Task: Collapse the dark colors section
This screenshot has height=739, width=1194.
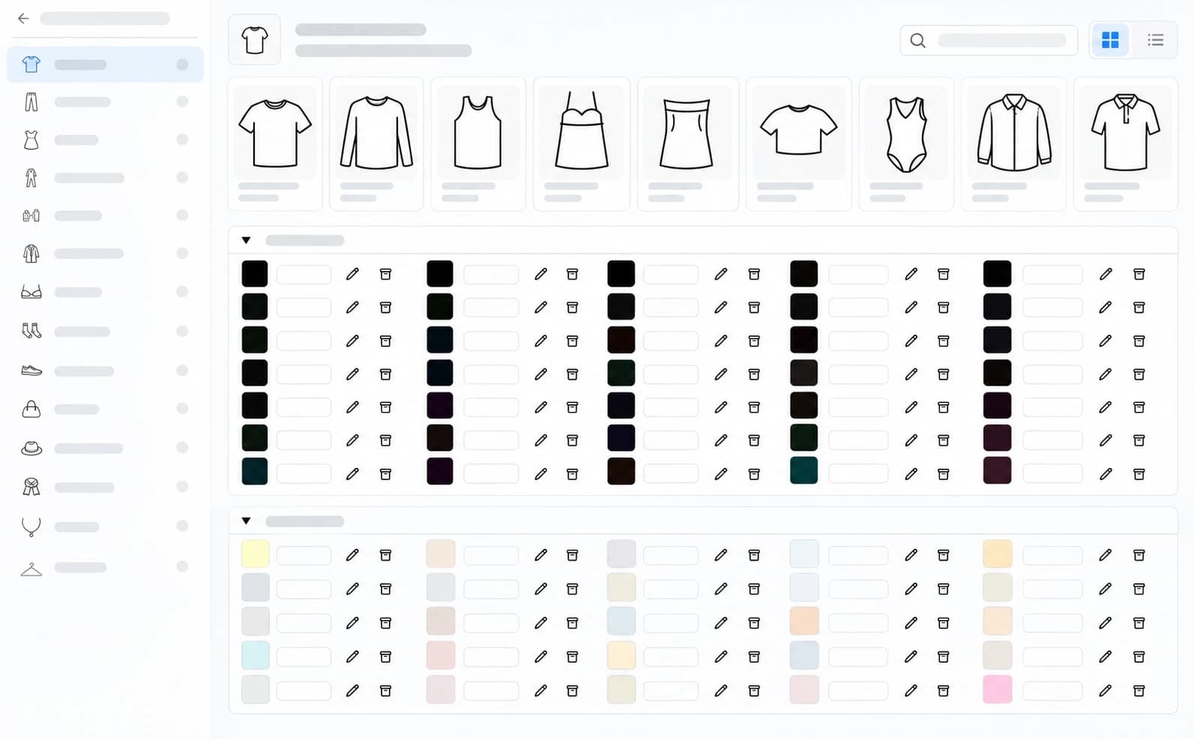Action: (246, 240)
